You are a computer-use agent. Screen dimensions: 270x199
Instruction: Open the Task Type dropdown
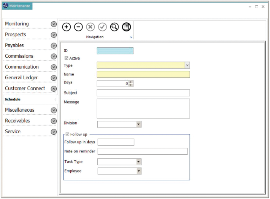[138, 161]
